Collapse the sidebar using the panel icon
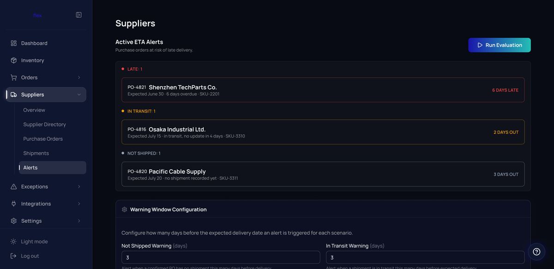Screen dimensions: 554x269 point(78,15)
